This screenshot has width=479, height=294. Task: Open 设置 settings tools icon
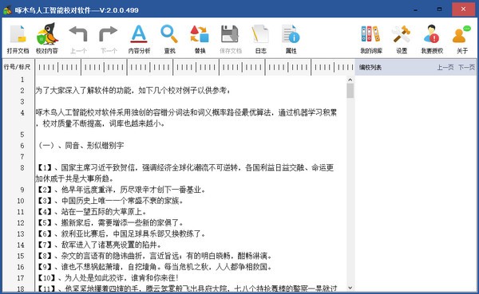coord(402,39)
